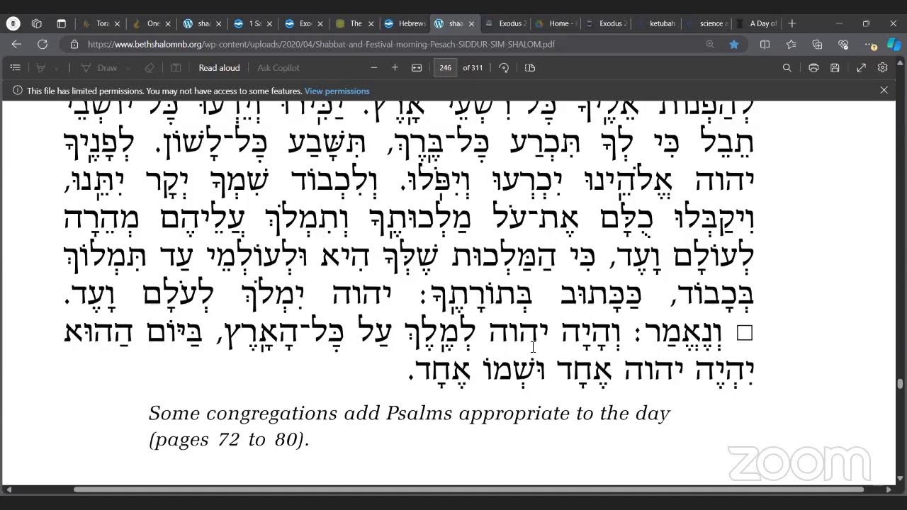This screenshot has width=907, height=510.
Task: Rotate the PDF page
Action: pyautogui.click(x=504, y=68)
